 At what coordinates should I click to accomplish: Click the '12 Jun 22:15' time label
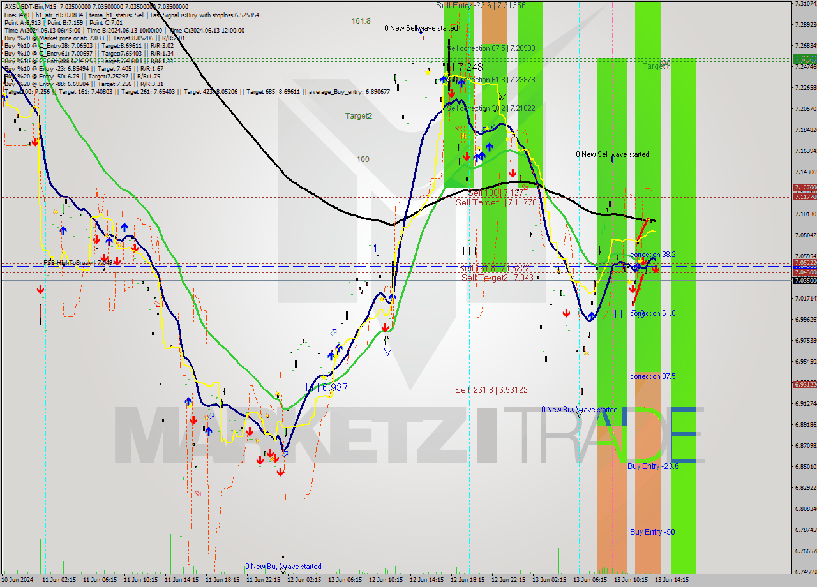(x=509, y=581)
